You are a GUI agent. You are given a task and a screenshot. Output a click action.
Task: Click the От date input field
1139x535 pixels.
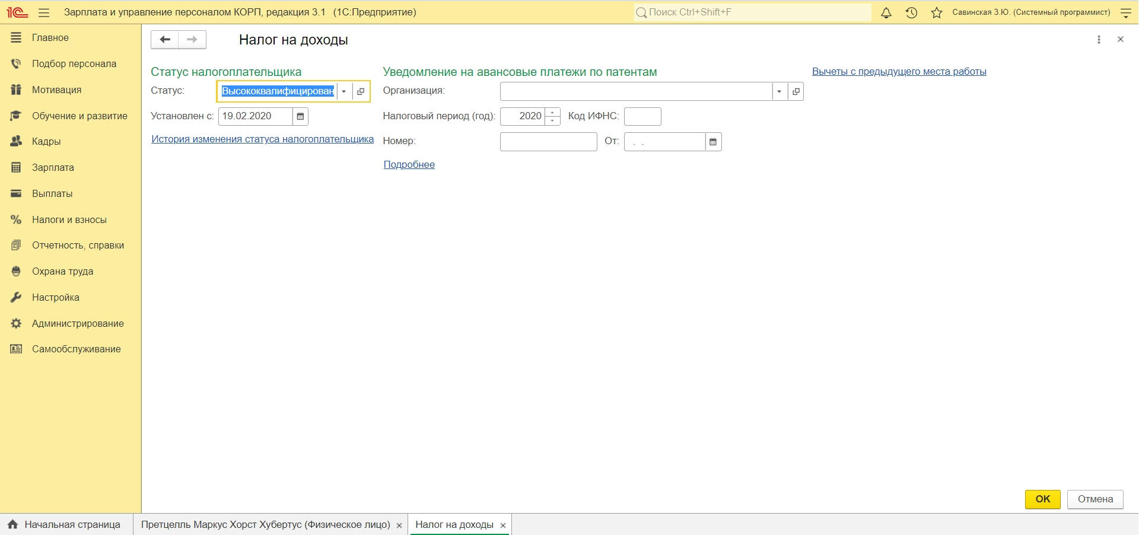click(x=665, y=142)
